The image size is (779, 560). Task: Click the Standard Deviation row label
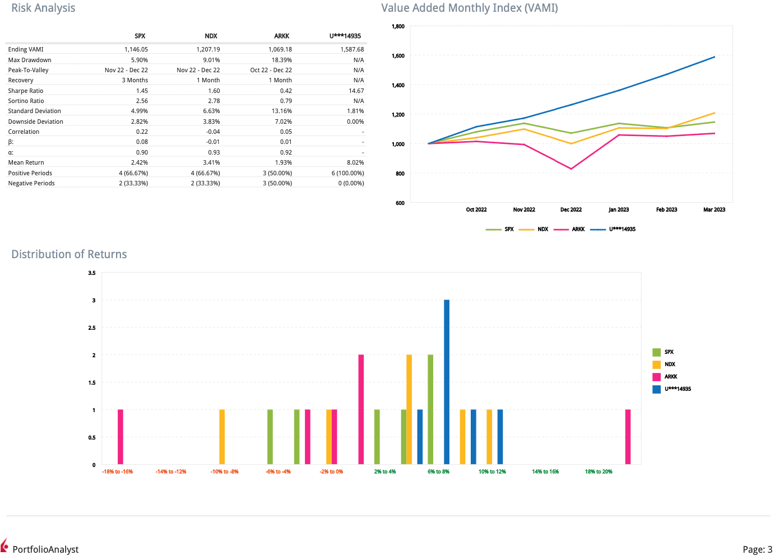tap(34, 111)
